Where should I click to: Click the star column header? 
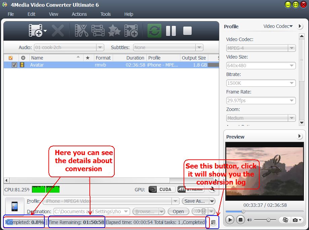88,58
